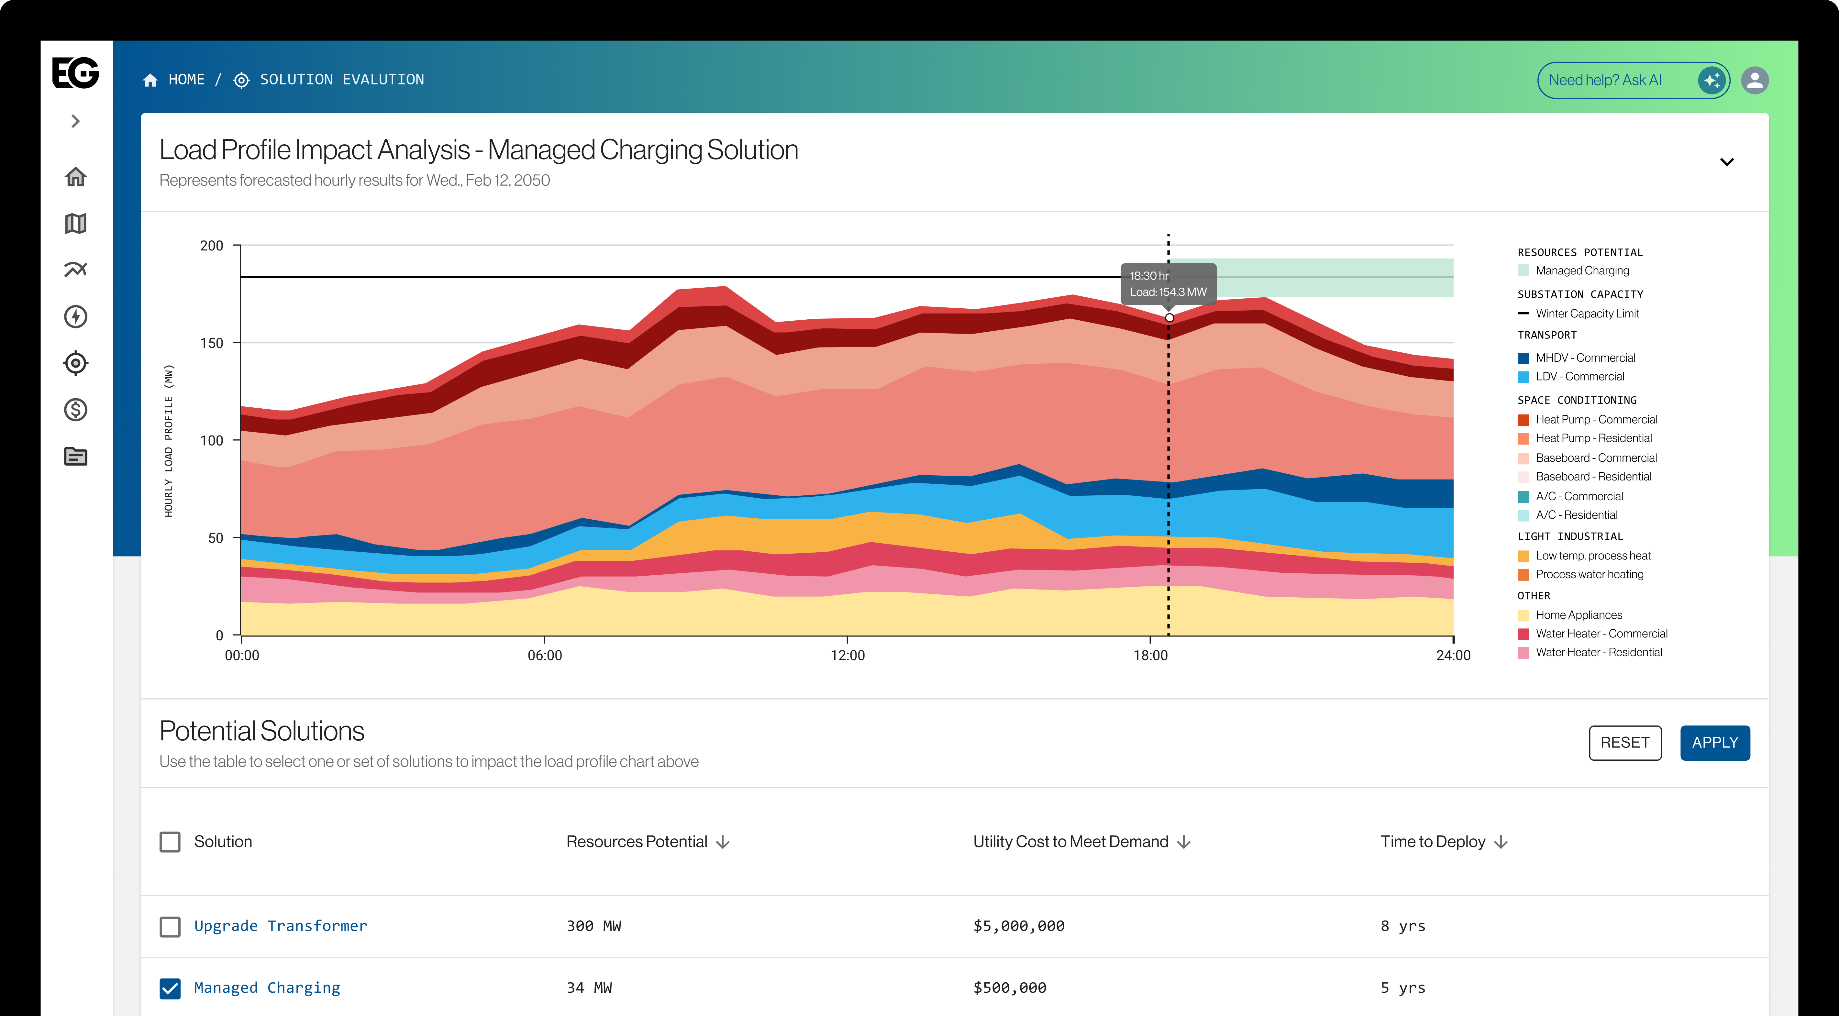This screenshot has height=1016, width=1839.
Task: Go to HOME breadcrumb
Action: point(186,80)
